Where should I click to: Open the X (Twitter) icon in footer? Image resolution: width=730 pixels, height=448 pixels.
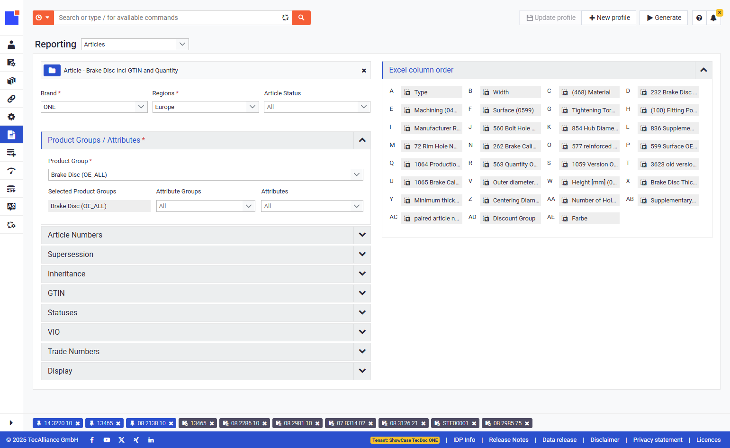click(x=121, y=440)
